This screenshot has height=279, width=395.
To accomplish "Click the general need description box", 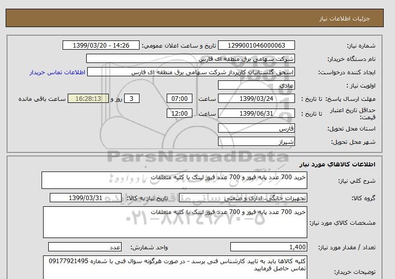I will click(x=174, y=180).
